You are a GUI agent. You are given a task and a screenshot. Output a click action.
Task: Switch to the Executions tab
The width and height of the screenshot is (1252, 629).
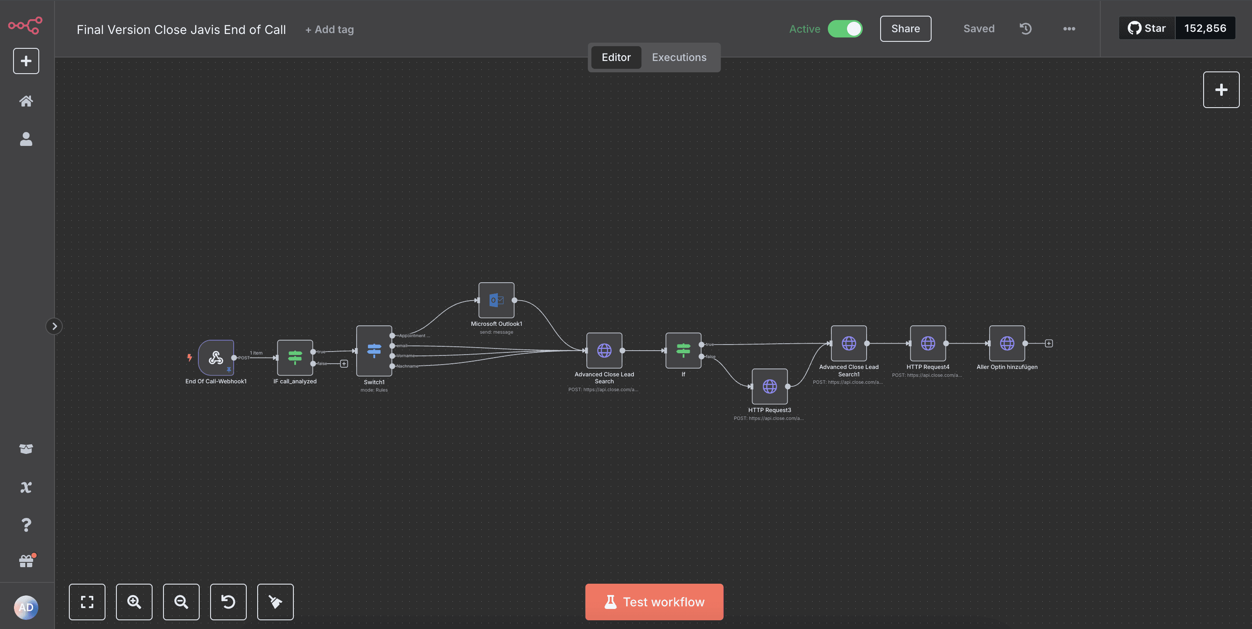tap(679, 57)
